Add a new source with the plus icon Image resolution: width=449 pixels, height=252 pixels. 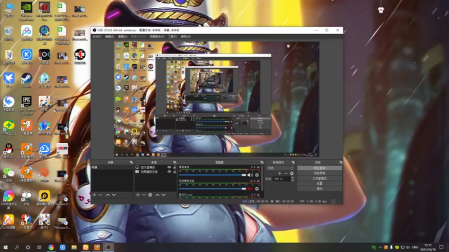coord(138,195)
